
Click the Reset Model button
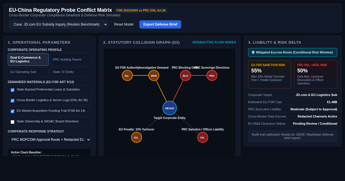[124, 24]
